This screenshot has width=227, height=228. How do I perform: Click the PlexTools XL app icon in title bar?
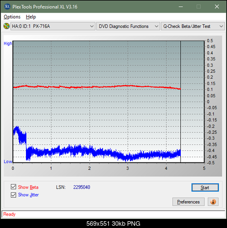(7, 7)
